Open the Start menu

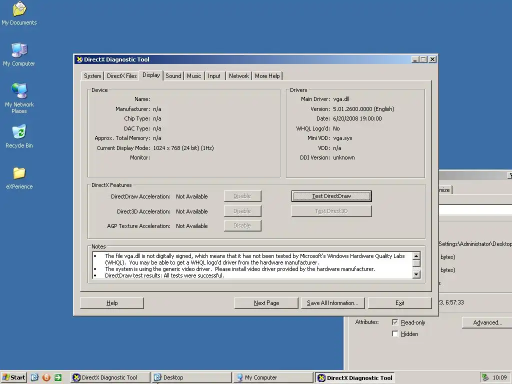pos(13,377)
